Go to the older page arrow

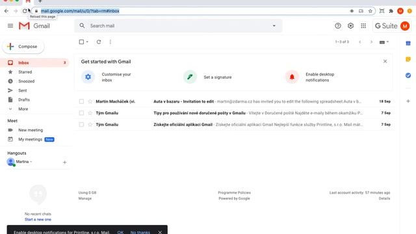(x=371, y=42)
